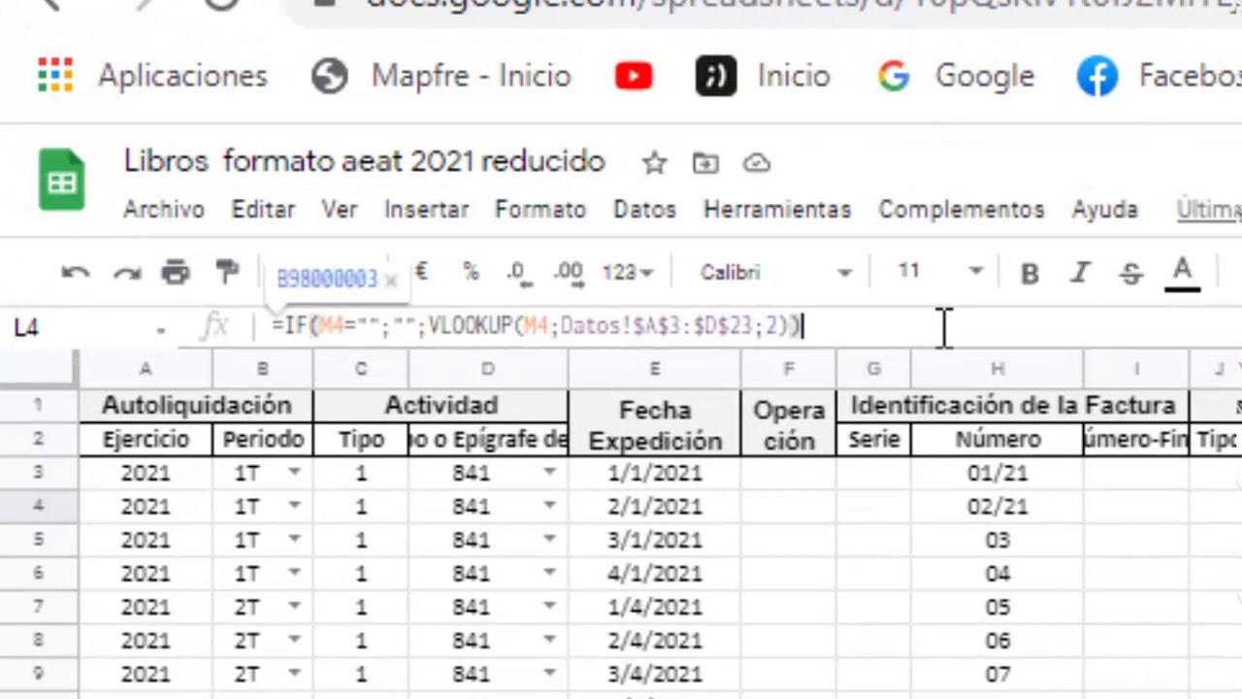Screen dimensions: 1242x699
Task: Toggle Italic formatting
Action: (x=1080, y=273)
